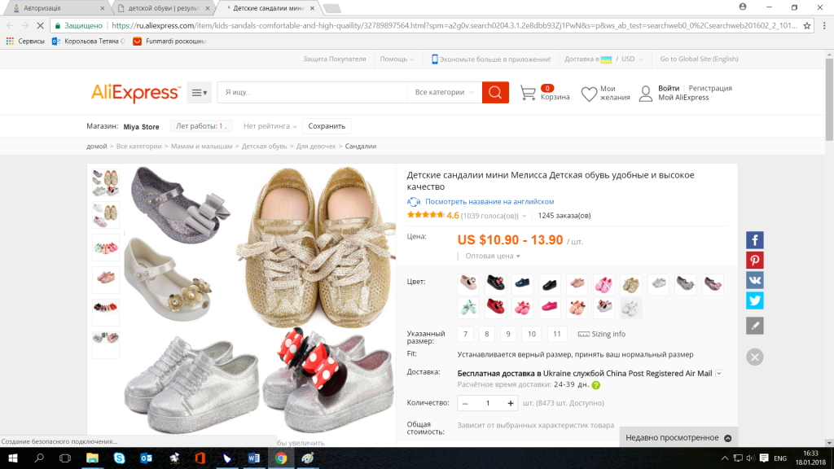Go back with the browser back arrow
The width and height of the screenshot is (834, 469).
pos(10,25)
